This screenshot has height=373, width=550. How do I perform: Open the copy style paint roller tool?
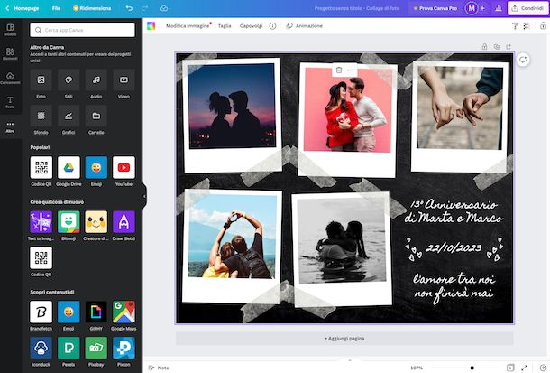coord(515,26)
